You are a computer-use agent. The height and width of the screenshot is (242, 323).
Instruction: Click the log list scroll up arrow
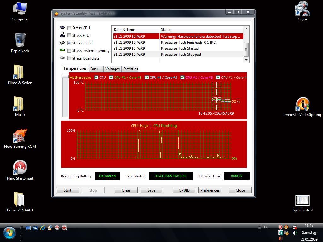(x=246, y=28)
